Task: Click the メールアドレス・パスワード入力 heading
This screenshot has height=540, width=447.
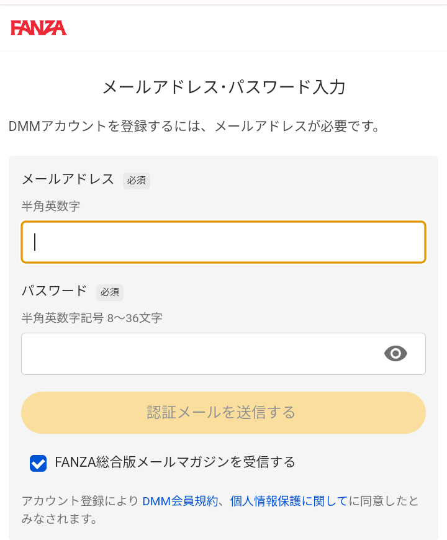Action: (223, 88)
